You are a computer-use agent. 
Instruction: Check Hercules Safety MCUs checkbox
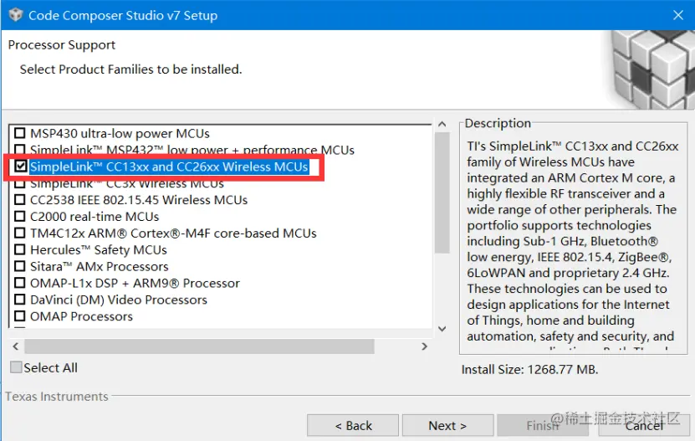[20, 249]
